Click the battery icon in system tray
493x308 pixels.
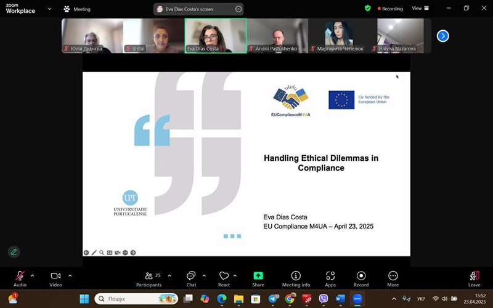click(x=454, y=299)
